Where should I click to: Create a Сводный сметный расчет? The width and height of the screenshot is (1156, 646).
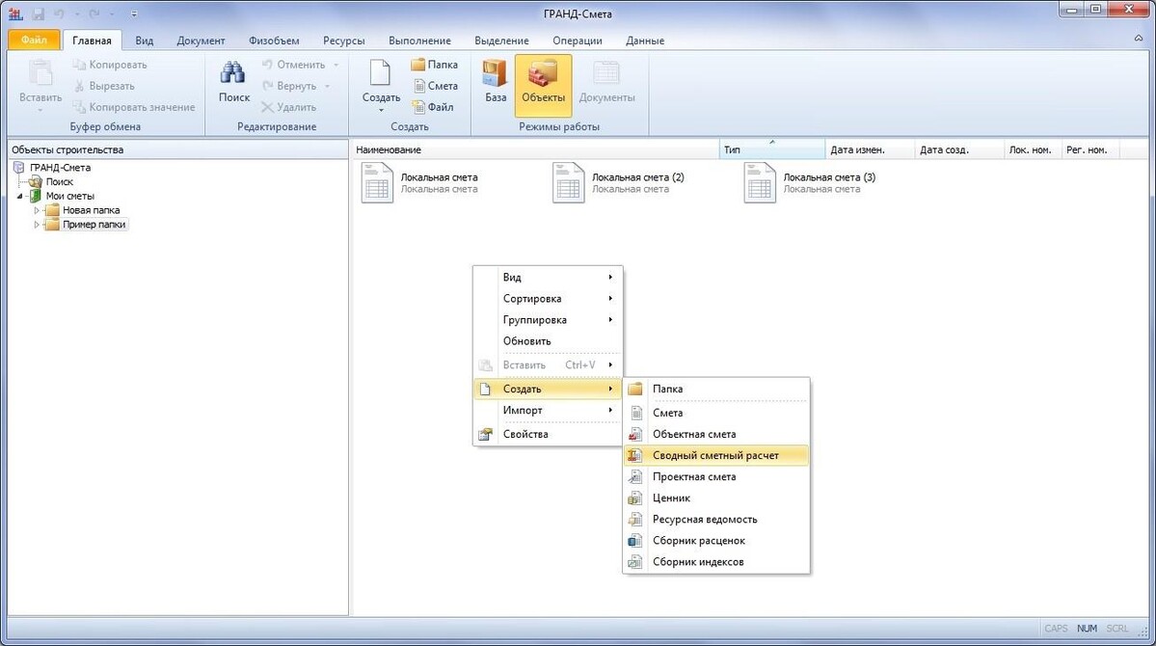[715, 456]
